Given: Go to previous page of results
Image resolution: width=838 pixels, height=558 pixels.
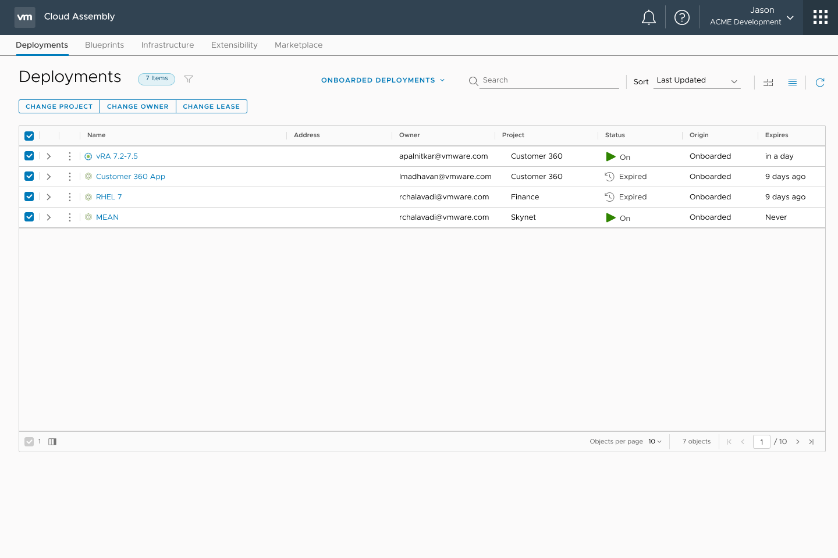Looking at the screenshot, I should coord(743,442).
